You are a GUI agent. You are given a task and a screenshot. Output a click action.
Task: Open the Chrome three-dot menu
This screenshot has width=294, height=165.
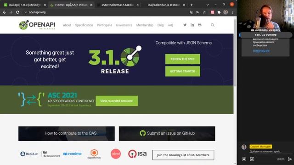[x=232, y=12]
